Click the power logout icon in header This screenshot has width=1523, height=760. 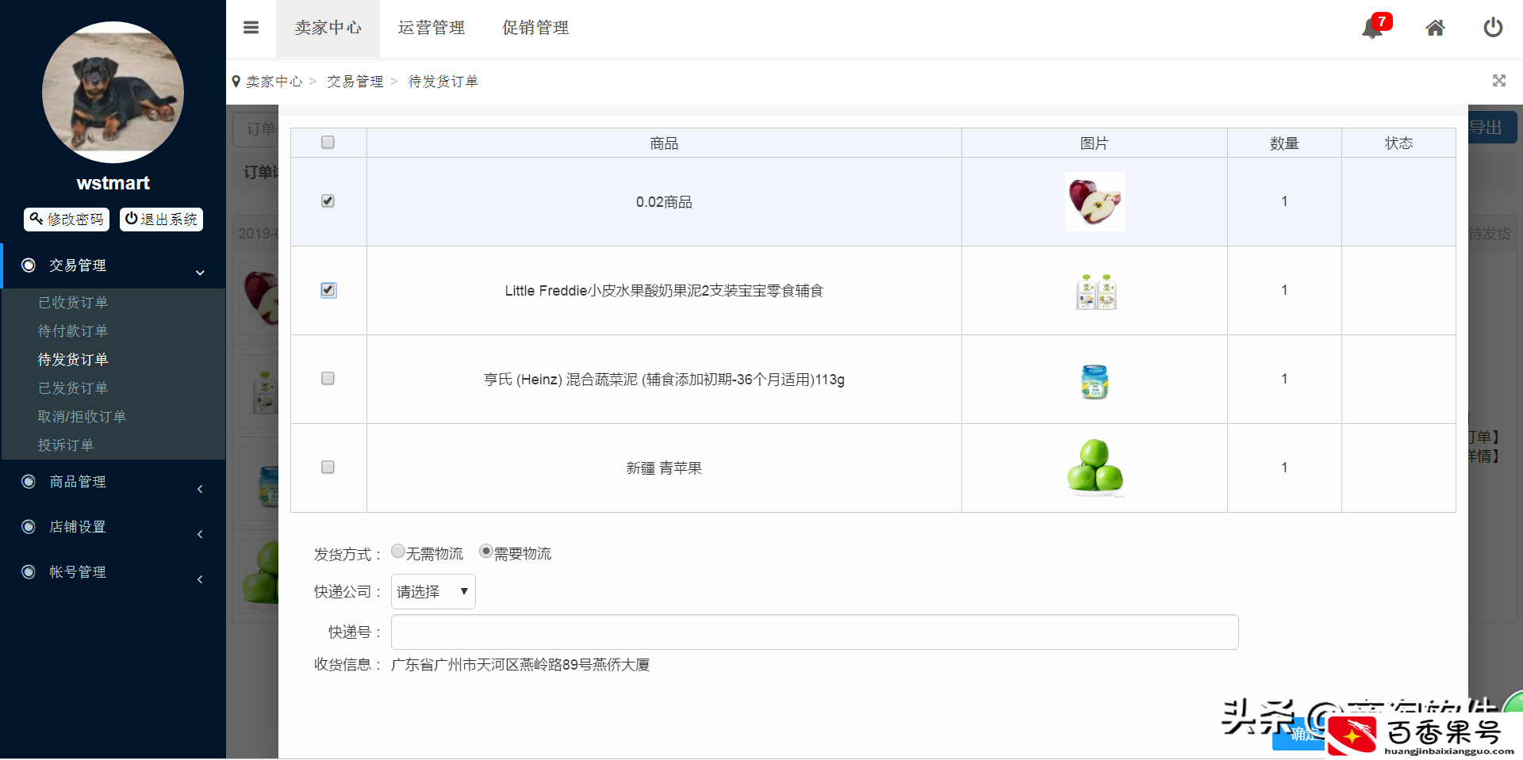pyautogui.click(x=1493, y=28)
